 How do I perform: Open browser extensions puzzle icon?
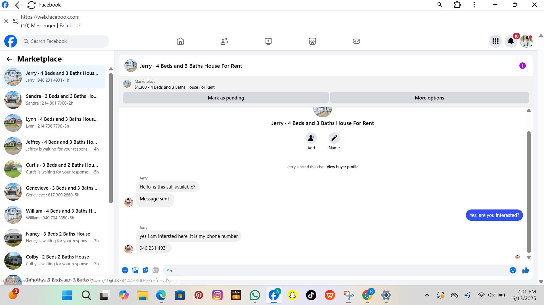pos(457,5)
